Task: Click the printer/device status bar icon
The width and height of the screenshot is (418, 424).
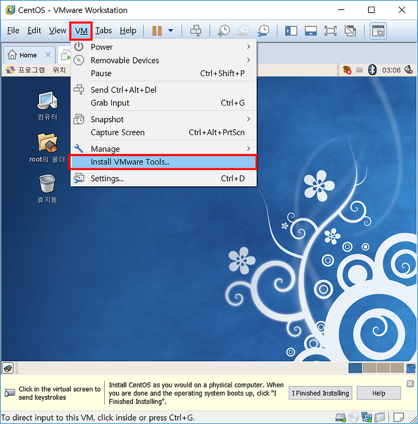Action: 380,417
